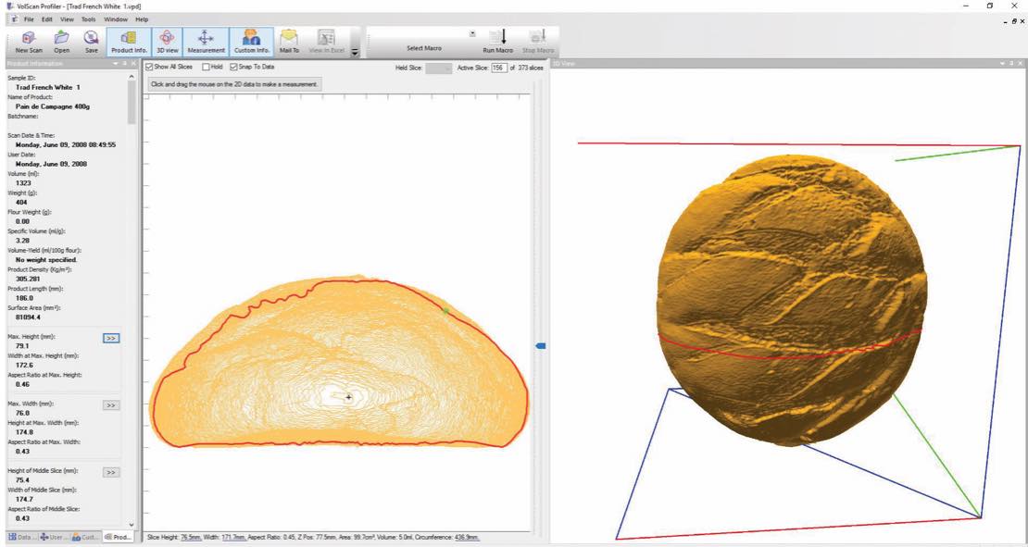
Task: Toggle the Product Info. panel button
Action: click(x=128, y=42)
